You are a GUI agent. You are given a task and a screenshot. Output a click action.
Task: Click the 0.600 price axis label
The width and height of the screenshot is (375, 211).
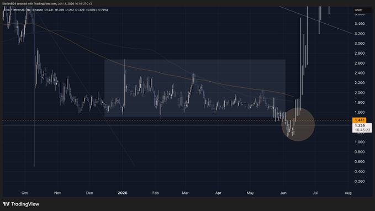click(x=360, y=162)
